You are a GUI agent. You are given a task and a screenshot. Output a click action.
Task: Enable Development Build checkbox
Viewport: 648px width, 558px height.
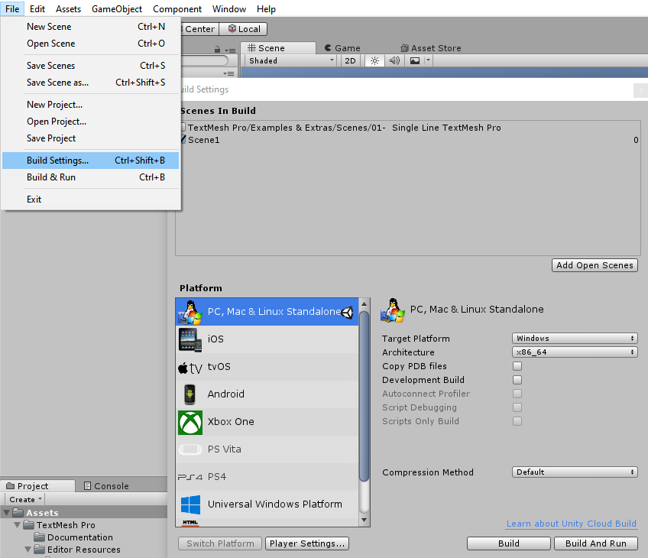[517, 380]
